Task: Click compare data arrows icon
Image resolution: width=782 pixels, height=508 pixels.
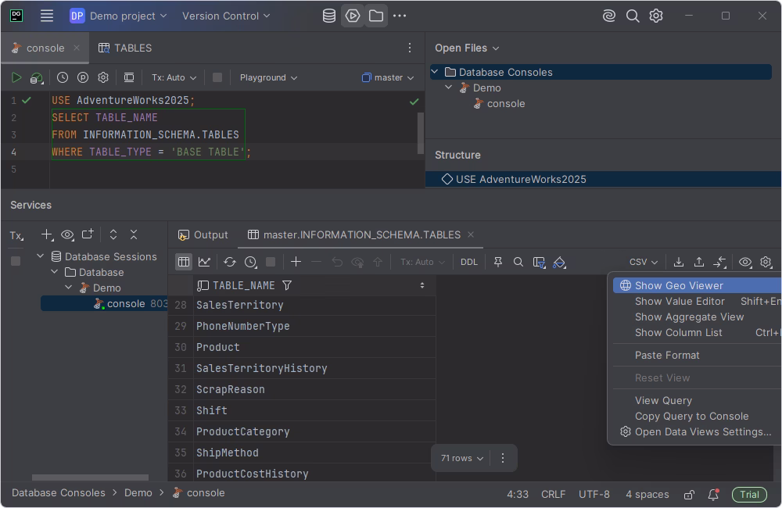Action: 719,262
